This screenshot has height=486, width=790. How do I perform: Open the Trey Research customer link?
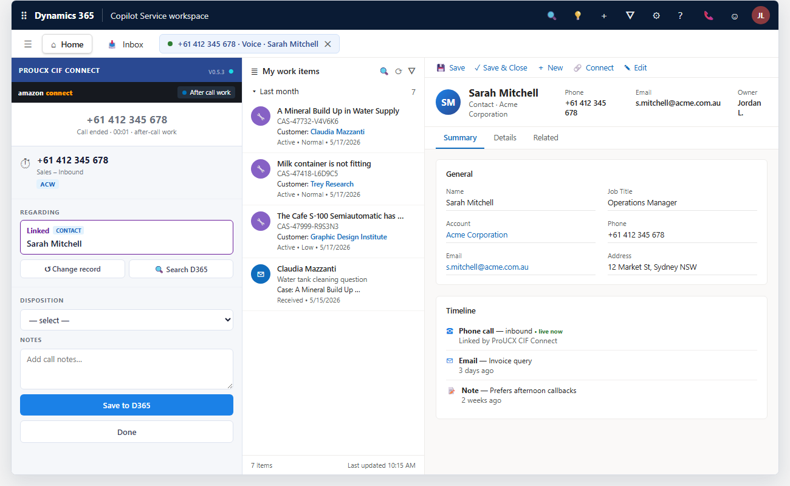pos(332,184)
